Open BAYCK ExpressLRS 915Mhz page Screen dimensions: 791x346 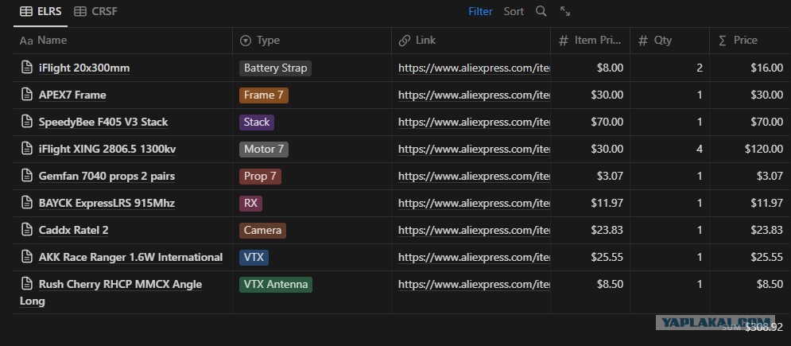pos(107,204)
